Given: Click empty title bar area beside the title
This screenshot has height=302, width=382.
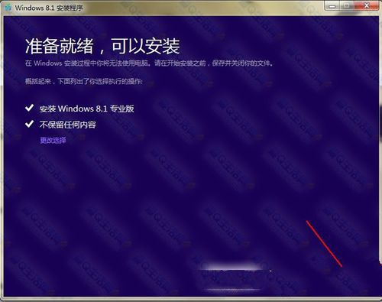Looking at the screenshot, I should click(204, 8).
